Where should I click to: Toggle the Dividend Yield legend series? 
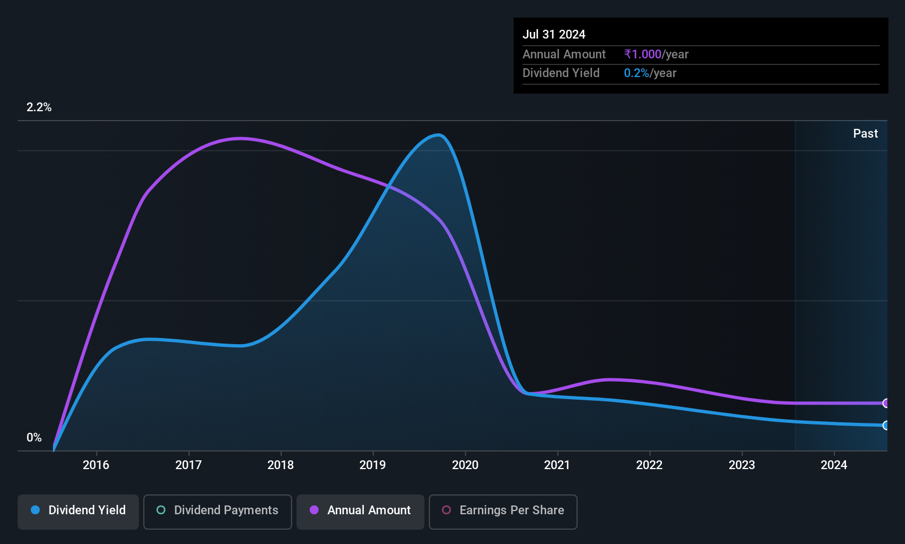(x=78, y=512)
